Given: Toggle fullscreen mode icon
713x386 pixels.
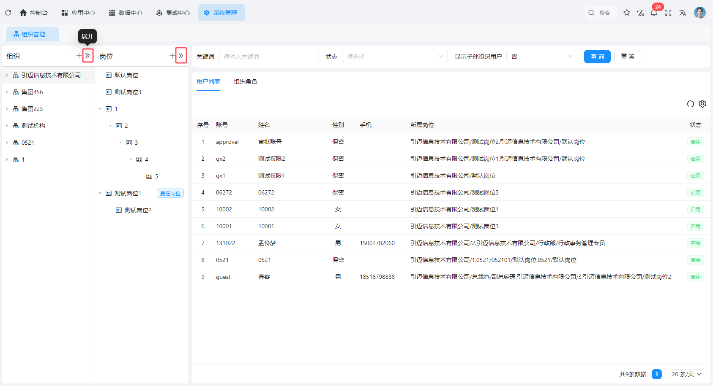Looking at the screenshot, I should 668,13.
